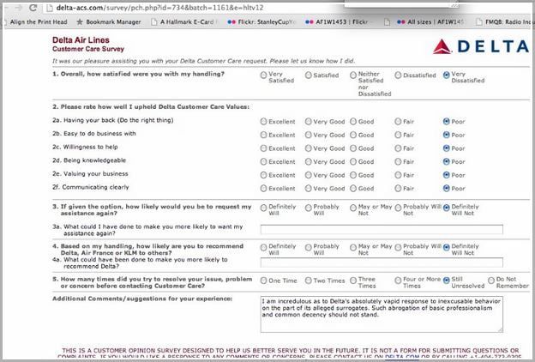535x362 pixels.
Task: Click the Delta logo image
Action: (481, 46)
